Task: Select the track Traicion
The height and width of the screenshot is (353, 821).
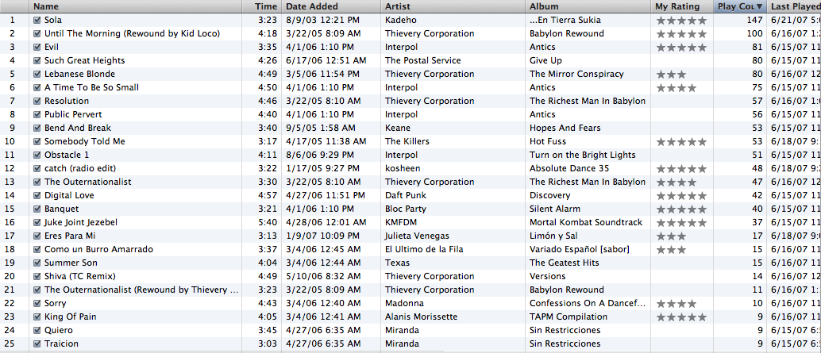Action: pos(61,343)
